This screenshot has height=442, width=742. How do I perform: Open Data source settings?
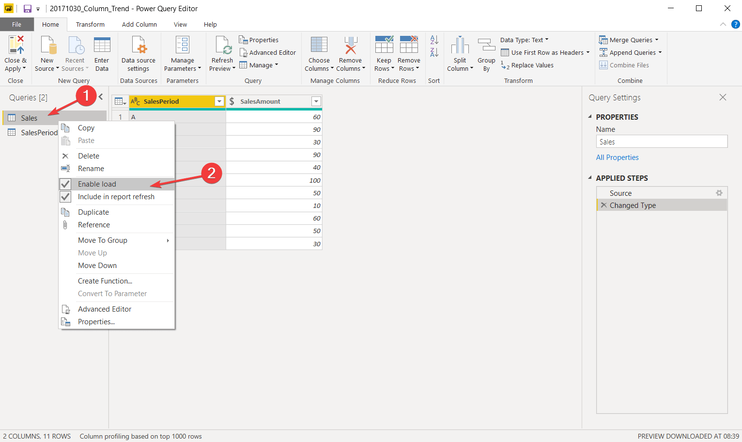click(139, 45)
